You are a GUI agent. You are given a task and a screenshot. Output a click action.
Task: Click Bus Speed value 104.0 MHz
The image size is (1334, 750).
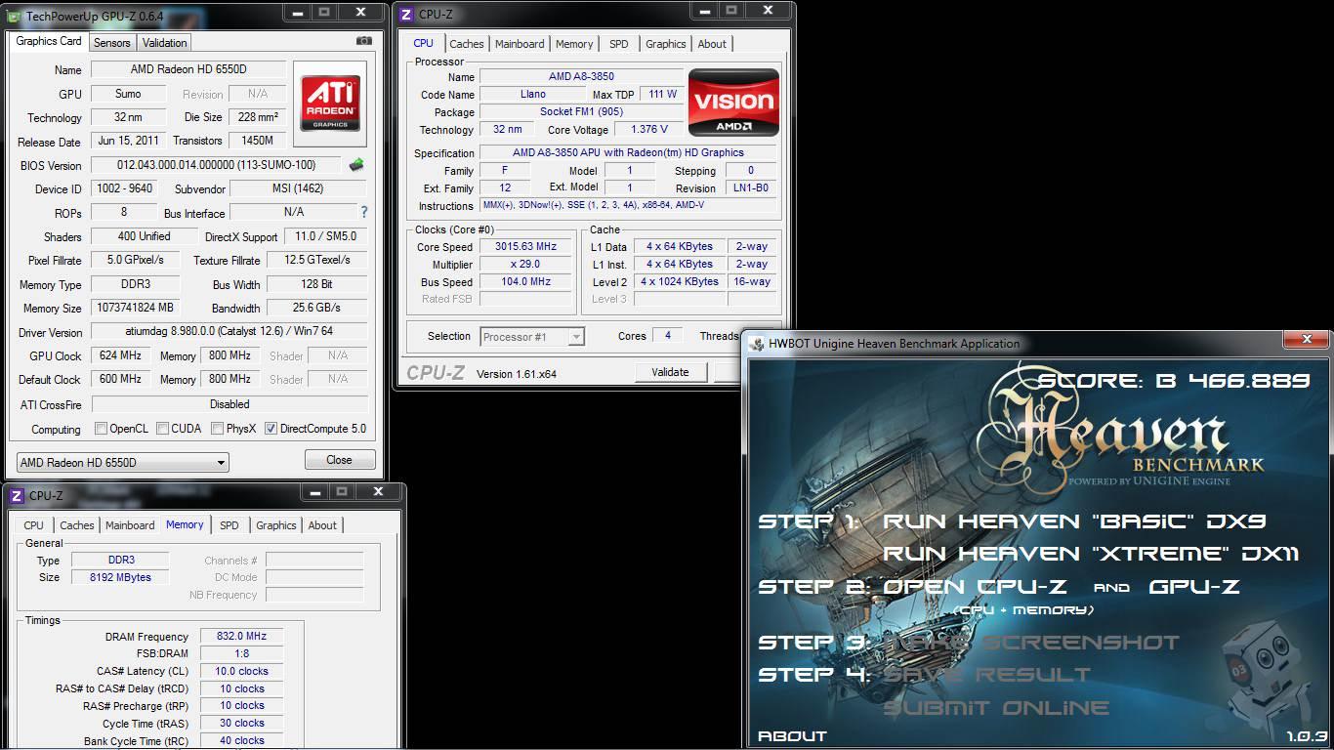click(x=525, y=282)
